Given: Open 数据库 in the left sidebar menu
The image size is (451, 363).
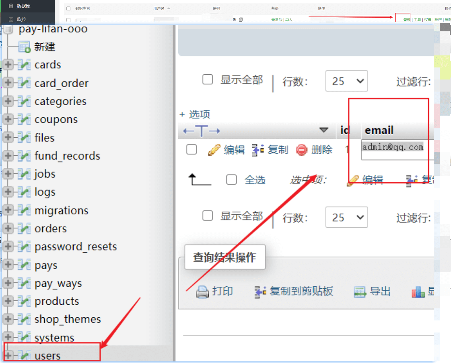Looking at the screenshot, I should (23, 6).
